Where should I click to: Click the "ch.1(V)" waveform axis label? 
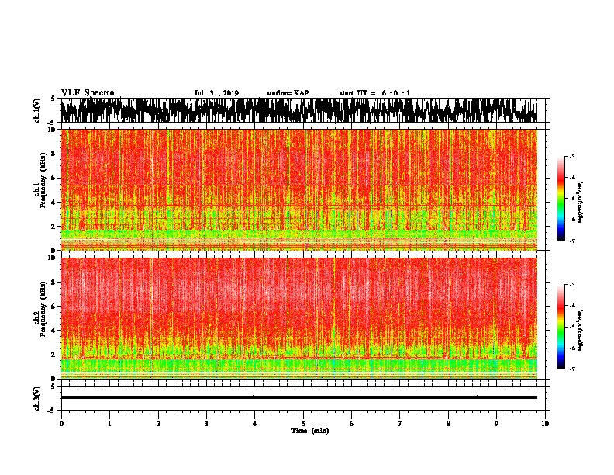tap(37, 110)
